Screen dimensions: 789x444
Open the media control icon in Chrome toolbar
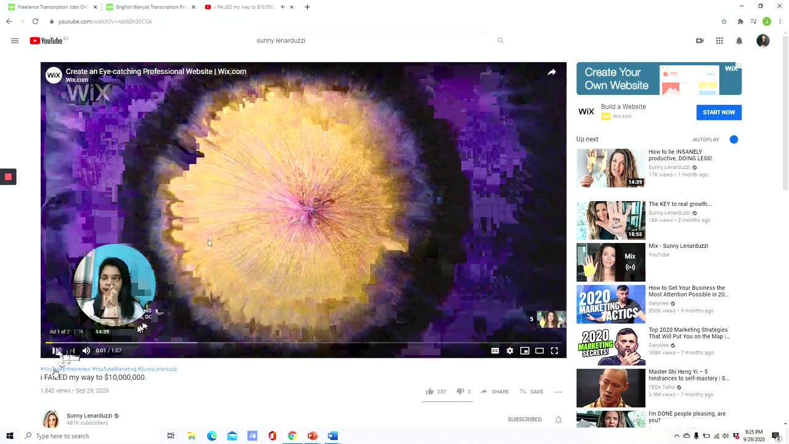753,22
